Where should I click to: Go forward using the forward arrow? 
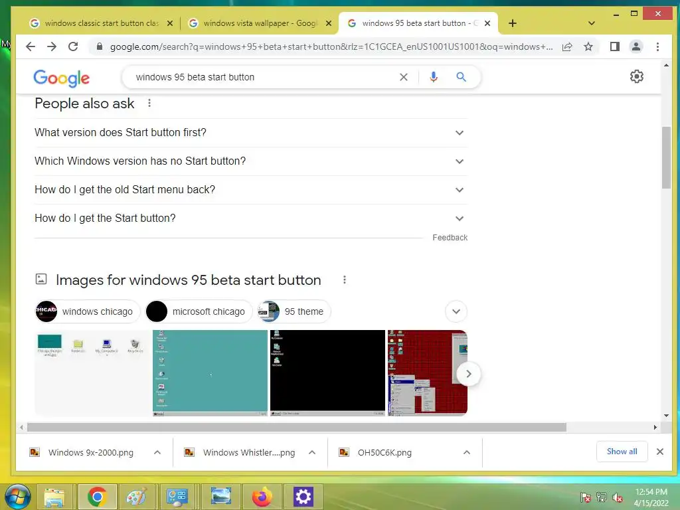tap(52, 46)
